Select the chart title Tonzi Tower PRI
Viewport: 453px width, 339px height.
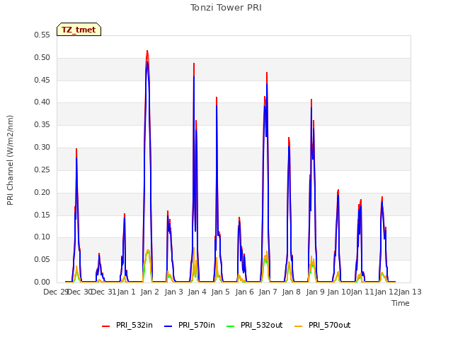pyautogui.click(x=226, y=8)
